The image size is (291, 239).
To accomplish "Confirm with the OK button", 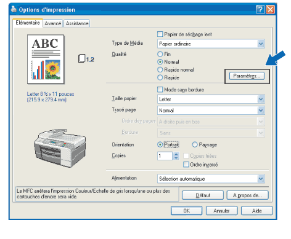I will click(x=187, y=211).
